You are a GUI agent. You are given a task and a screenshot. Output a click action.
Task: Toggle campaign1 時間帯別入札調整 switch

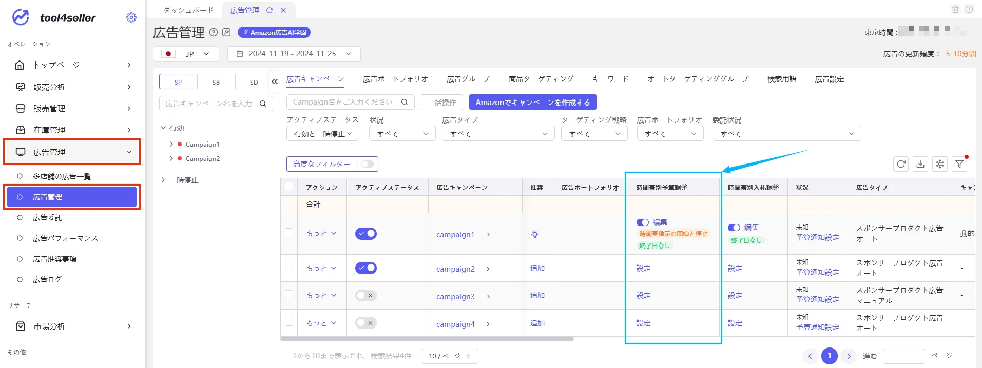(x=734, y=228)
